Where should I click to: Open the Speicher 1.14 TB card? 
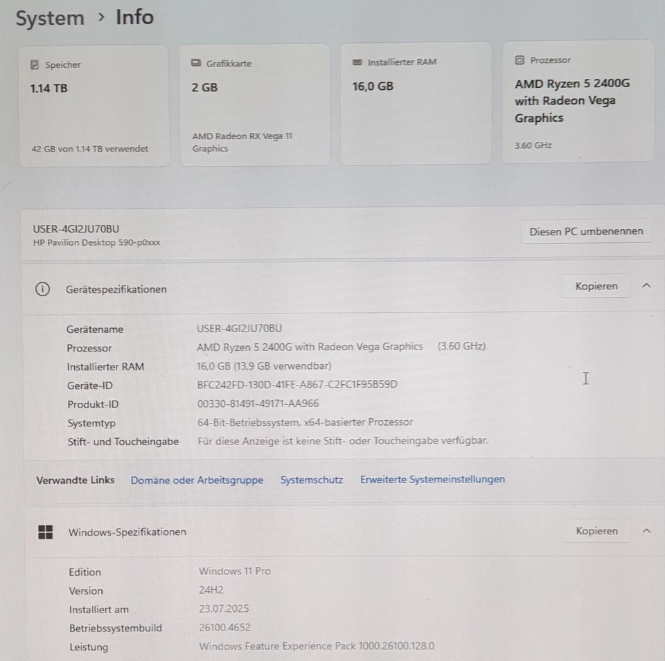pyautogui.click(x=94, y=104)
